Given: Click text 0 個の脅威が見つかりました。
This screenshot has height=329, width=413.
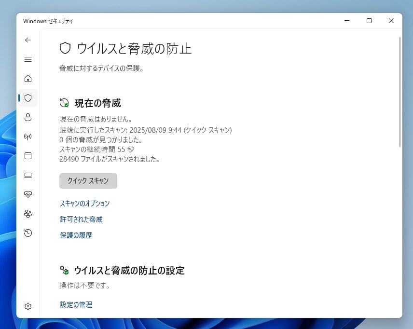Looking at the screenshot, I should [x=101, y=139].
